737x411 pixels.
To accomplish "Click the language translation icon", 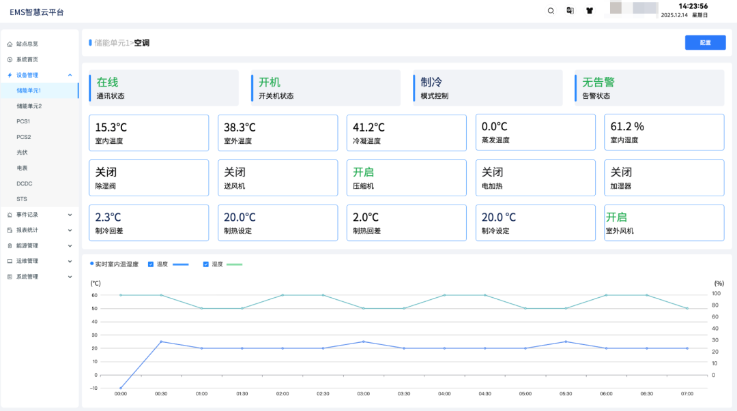I will click(570, 10).
